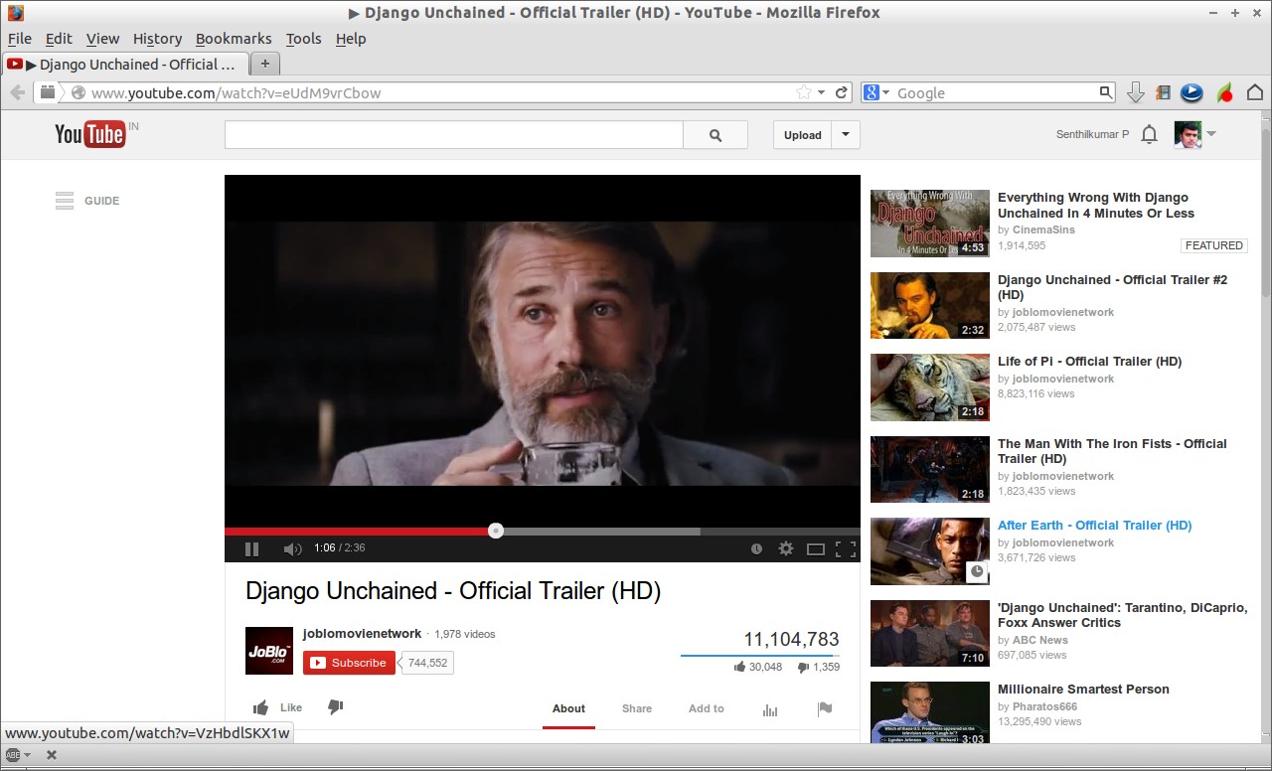Enter fullscreen video mode

tap(846, 548)
